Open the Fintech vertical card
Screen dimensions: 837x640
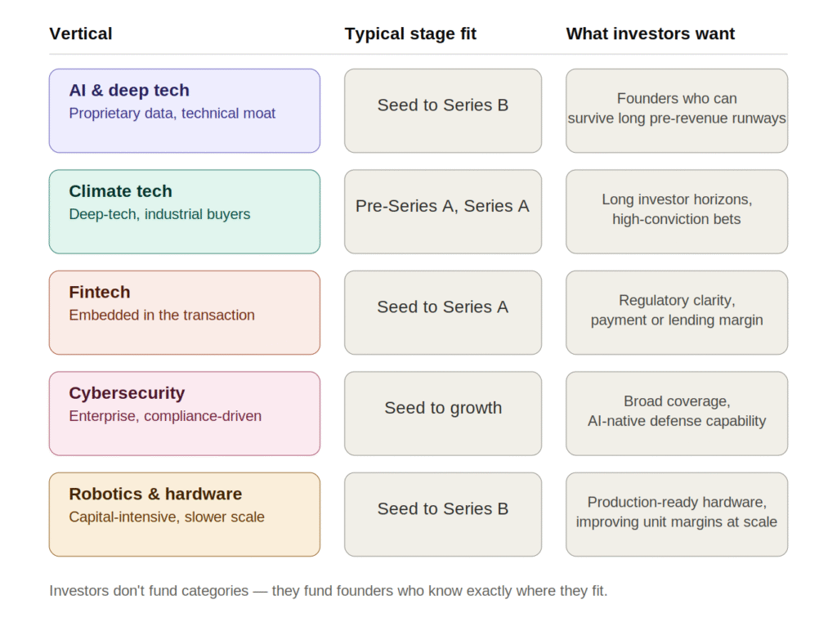click(x=185, y=312)
